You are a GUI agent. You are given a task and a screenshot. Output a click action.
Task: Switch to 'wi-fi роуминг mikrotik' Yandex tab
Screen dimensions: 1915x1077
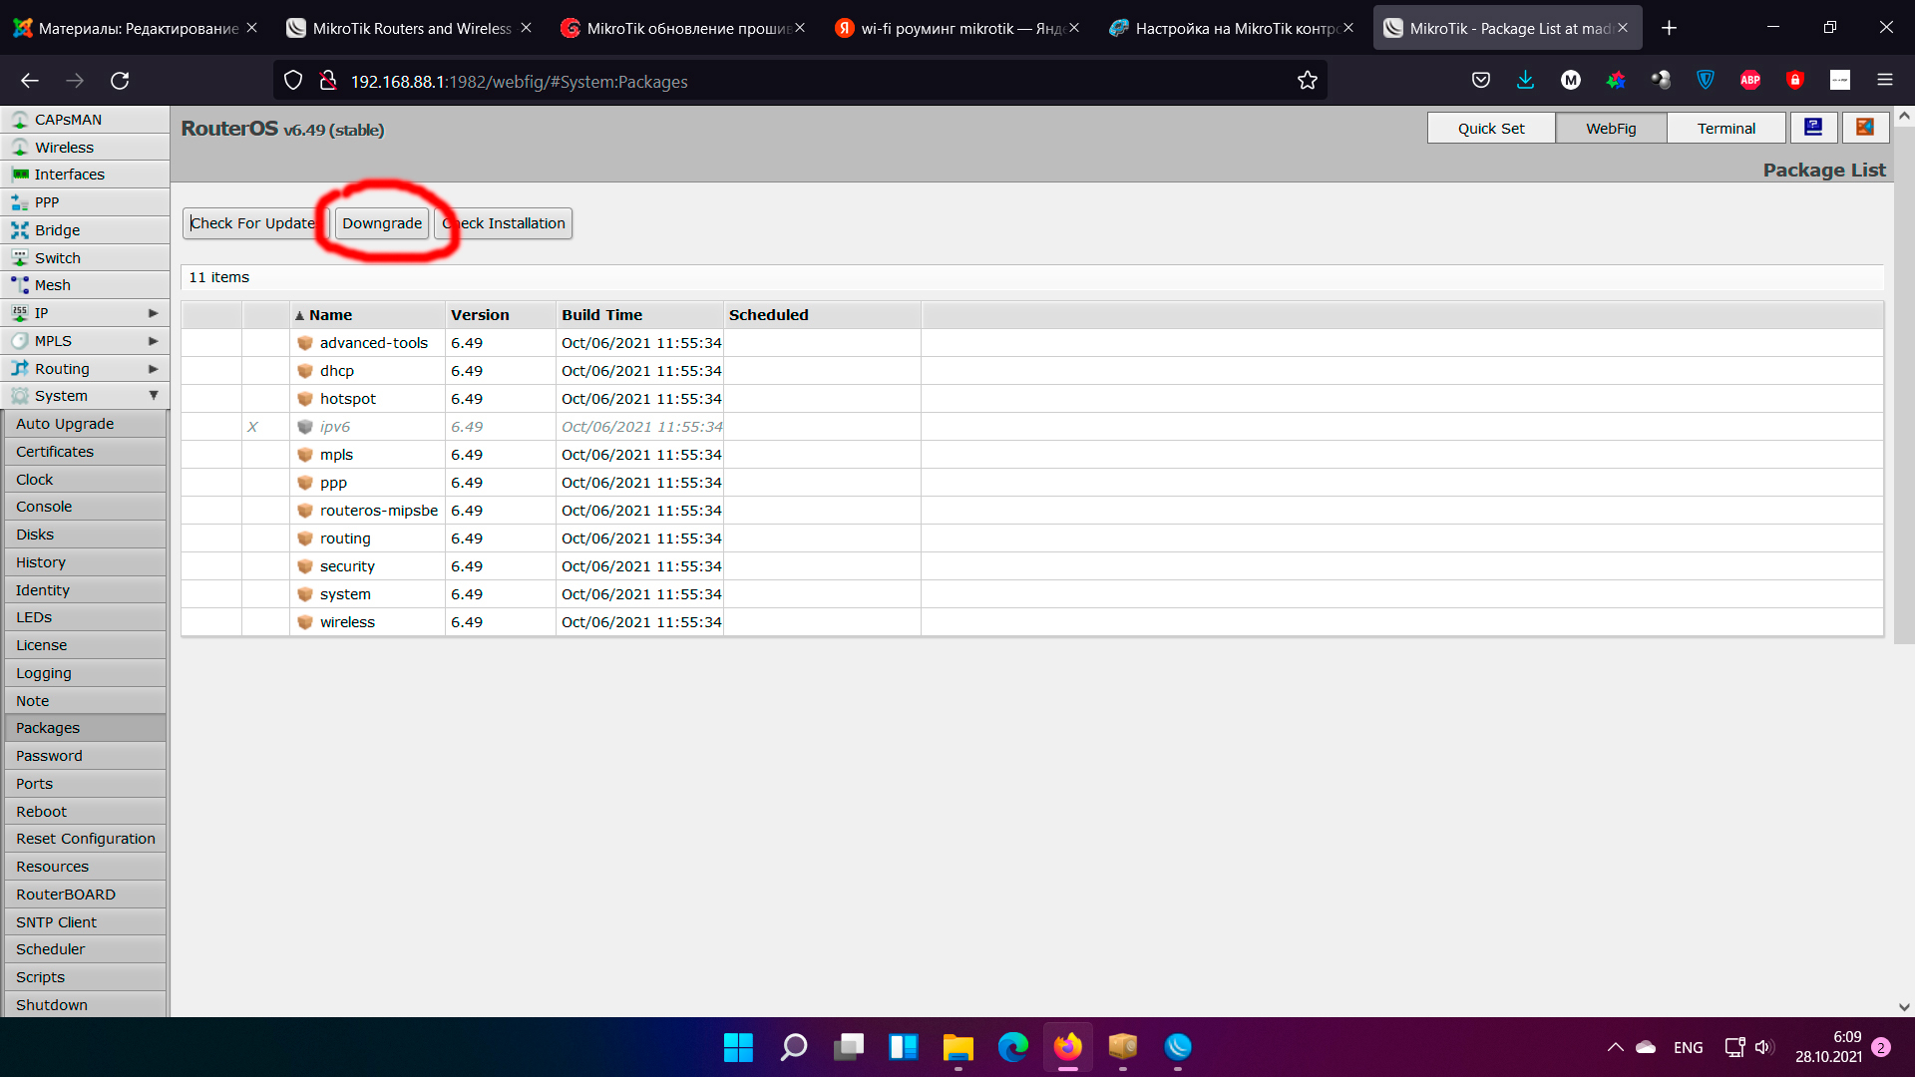pos(957,28)
